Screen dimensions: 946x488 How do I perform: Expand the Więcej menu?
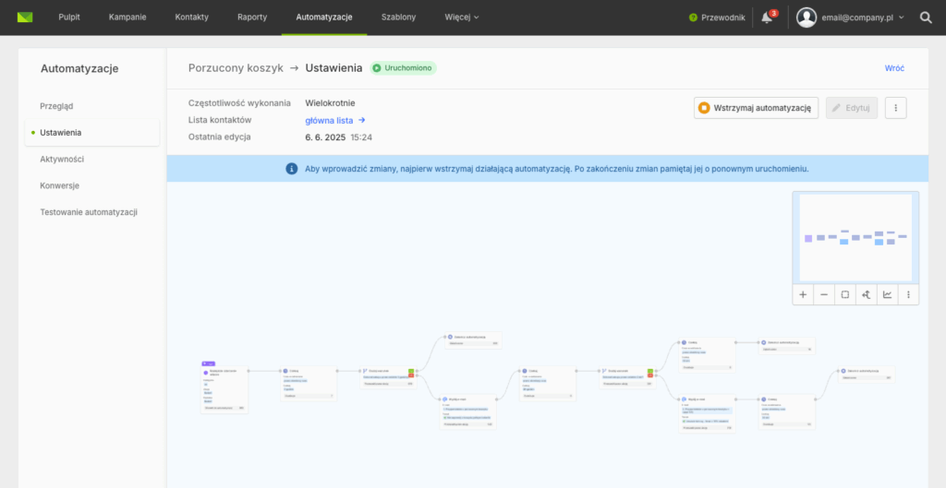(461, 18)
